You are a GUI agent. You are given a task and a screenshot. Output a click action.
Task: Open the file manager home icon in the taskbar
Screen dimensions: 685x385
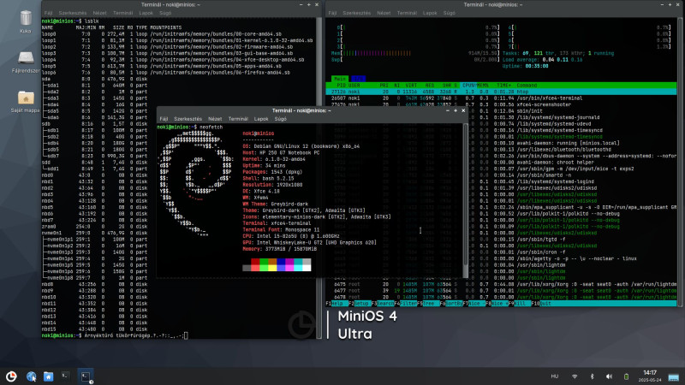click(x=48, y=376)
